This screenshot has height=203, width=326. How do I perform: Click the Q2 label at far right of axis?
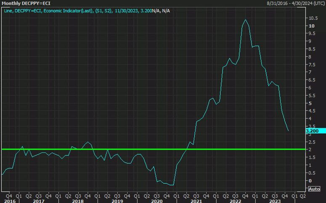[302, 196]
